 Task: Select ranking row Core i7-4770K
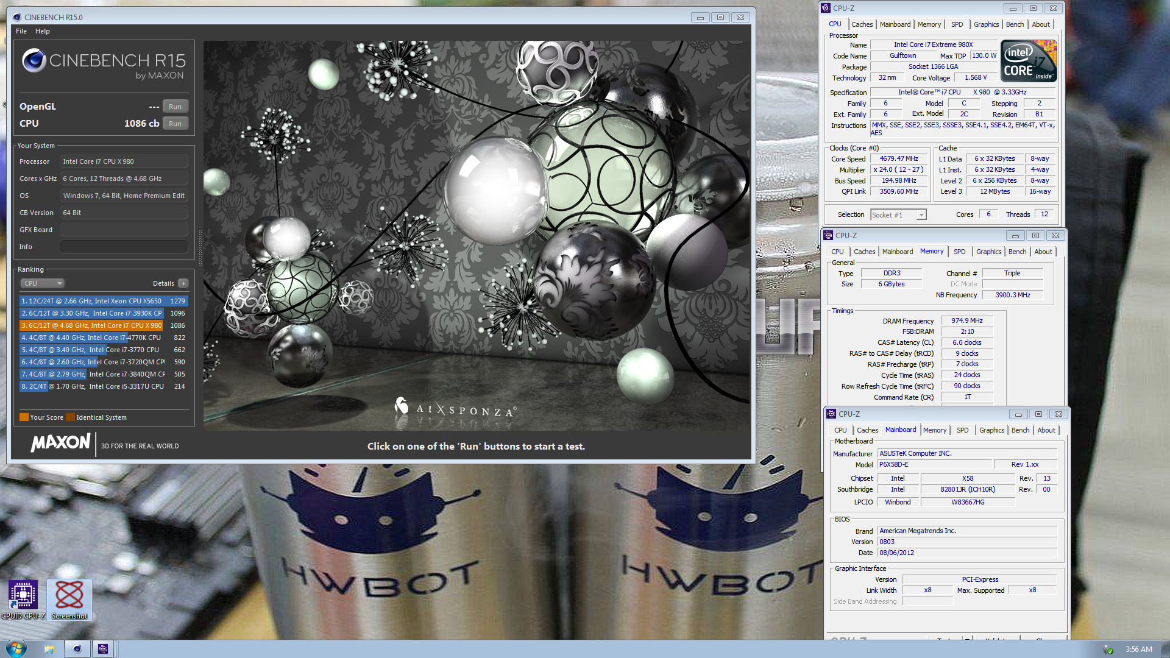[104, 338]
